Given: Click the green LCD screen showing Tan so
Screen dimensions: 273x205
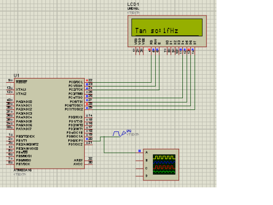Looking at the screenshot, I should (167, 27).
